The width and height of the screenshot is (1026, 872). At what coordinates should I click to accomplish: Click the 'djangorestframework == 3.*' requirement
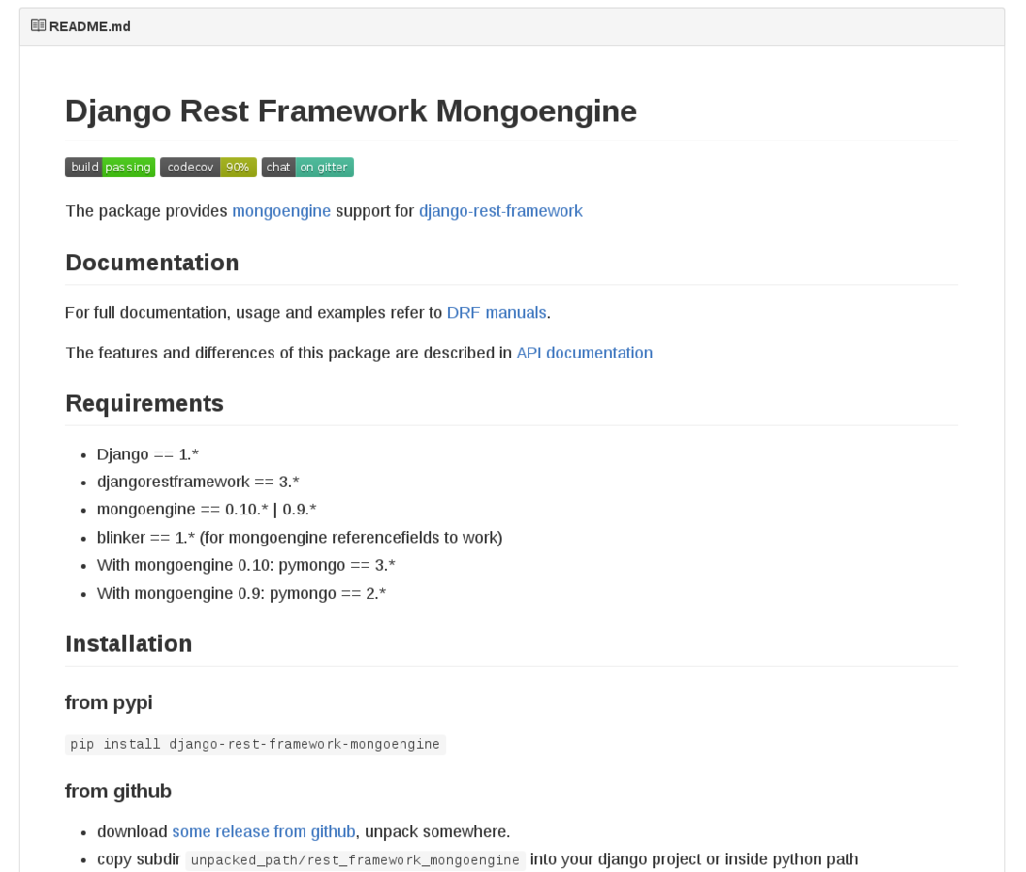(x=198, y=482)
